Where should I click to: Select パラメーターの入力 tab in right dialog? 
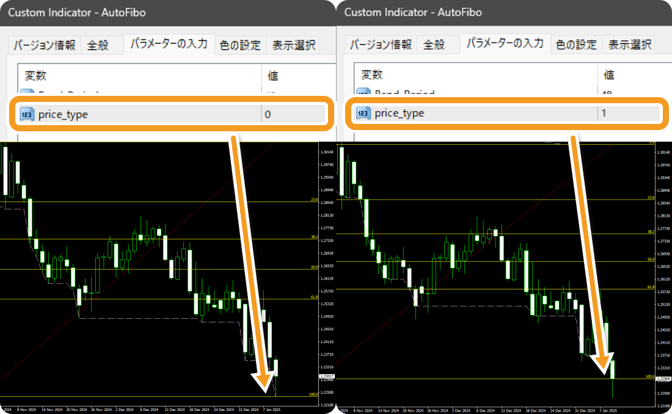click(505, 43)
